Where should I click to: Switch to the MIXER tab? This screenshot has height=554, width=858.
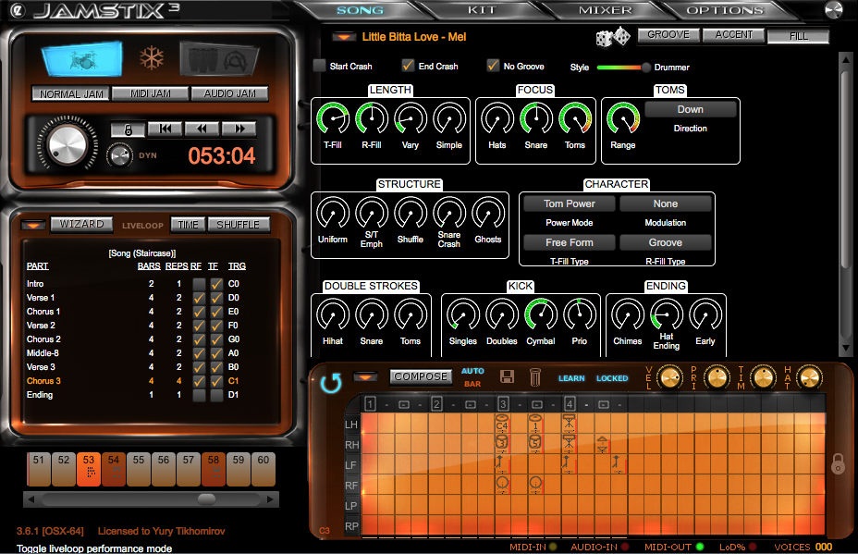(x=606, y=10)
